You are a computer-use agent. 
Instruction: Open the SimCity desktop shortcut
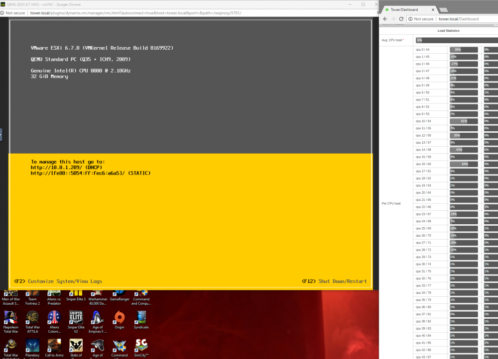point(141,348)
